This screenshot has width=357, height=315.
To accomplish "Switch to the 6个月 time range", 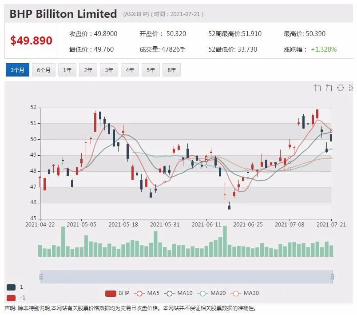I will click(44, 70).
